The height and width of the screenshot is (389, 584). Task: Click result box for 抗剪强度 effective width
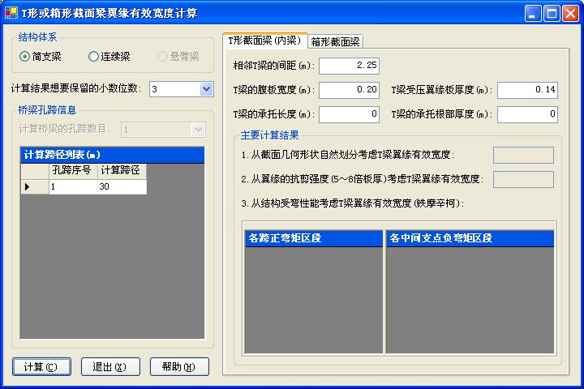(x=523, y=179)
